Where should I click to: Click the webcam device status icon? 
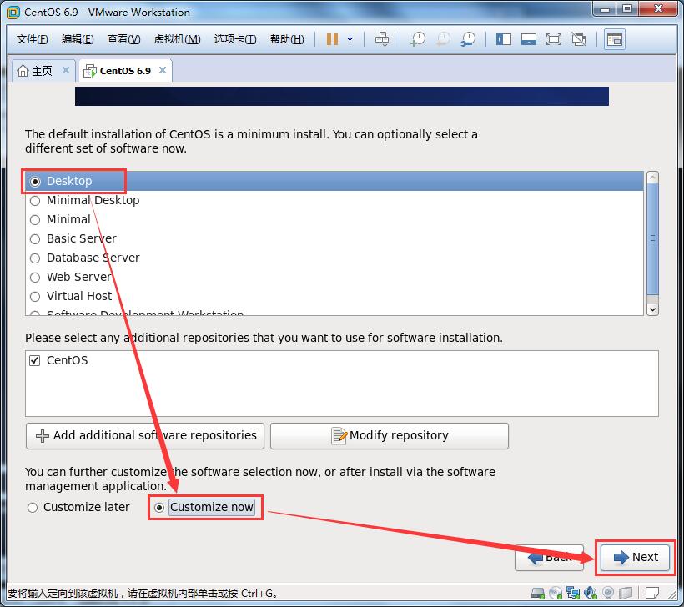[x=608, y=593]
